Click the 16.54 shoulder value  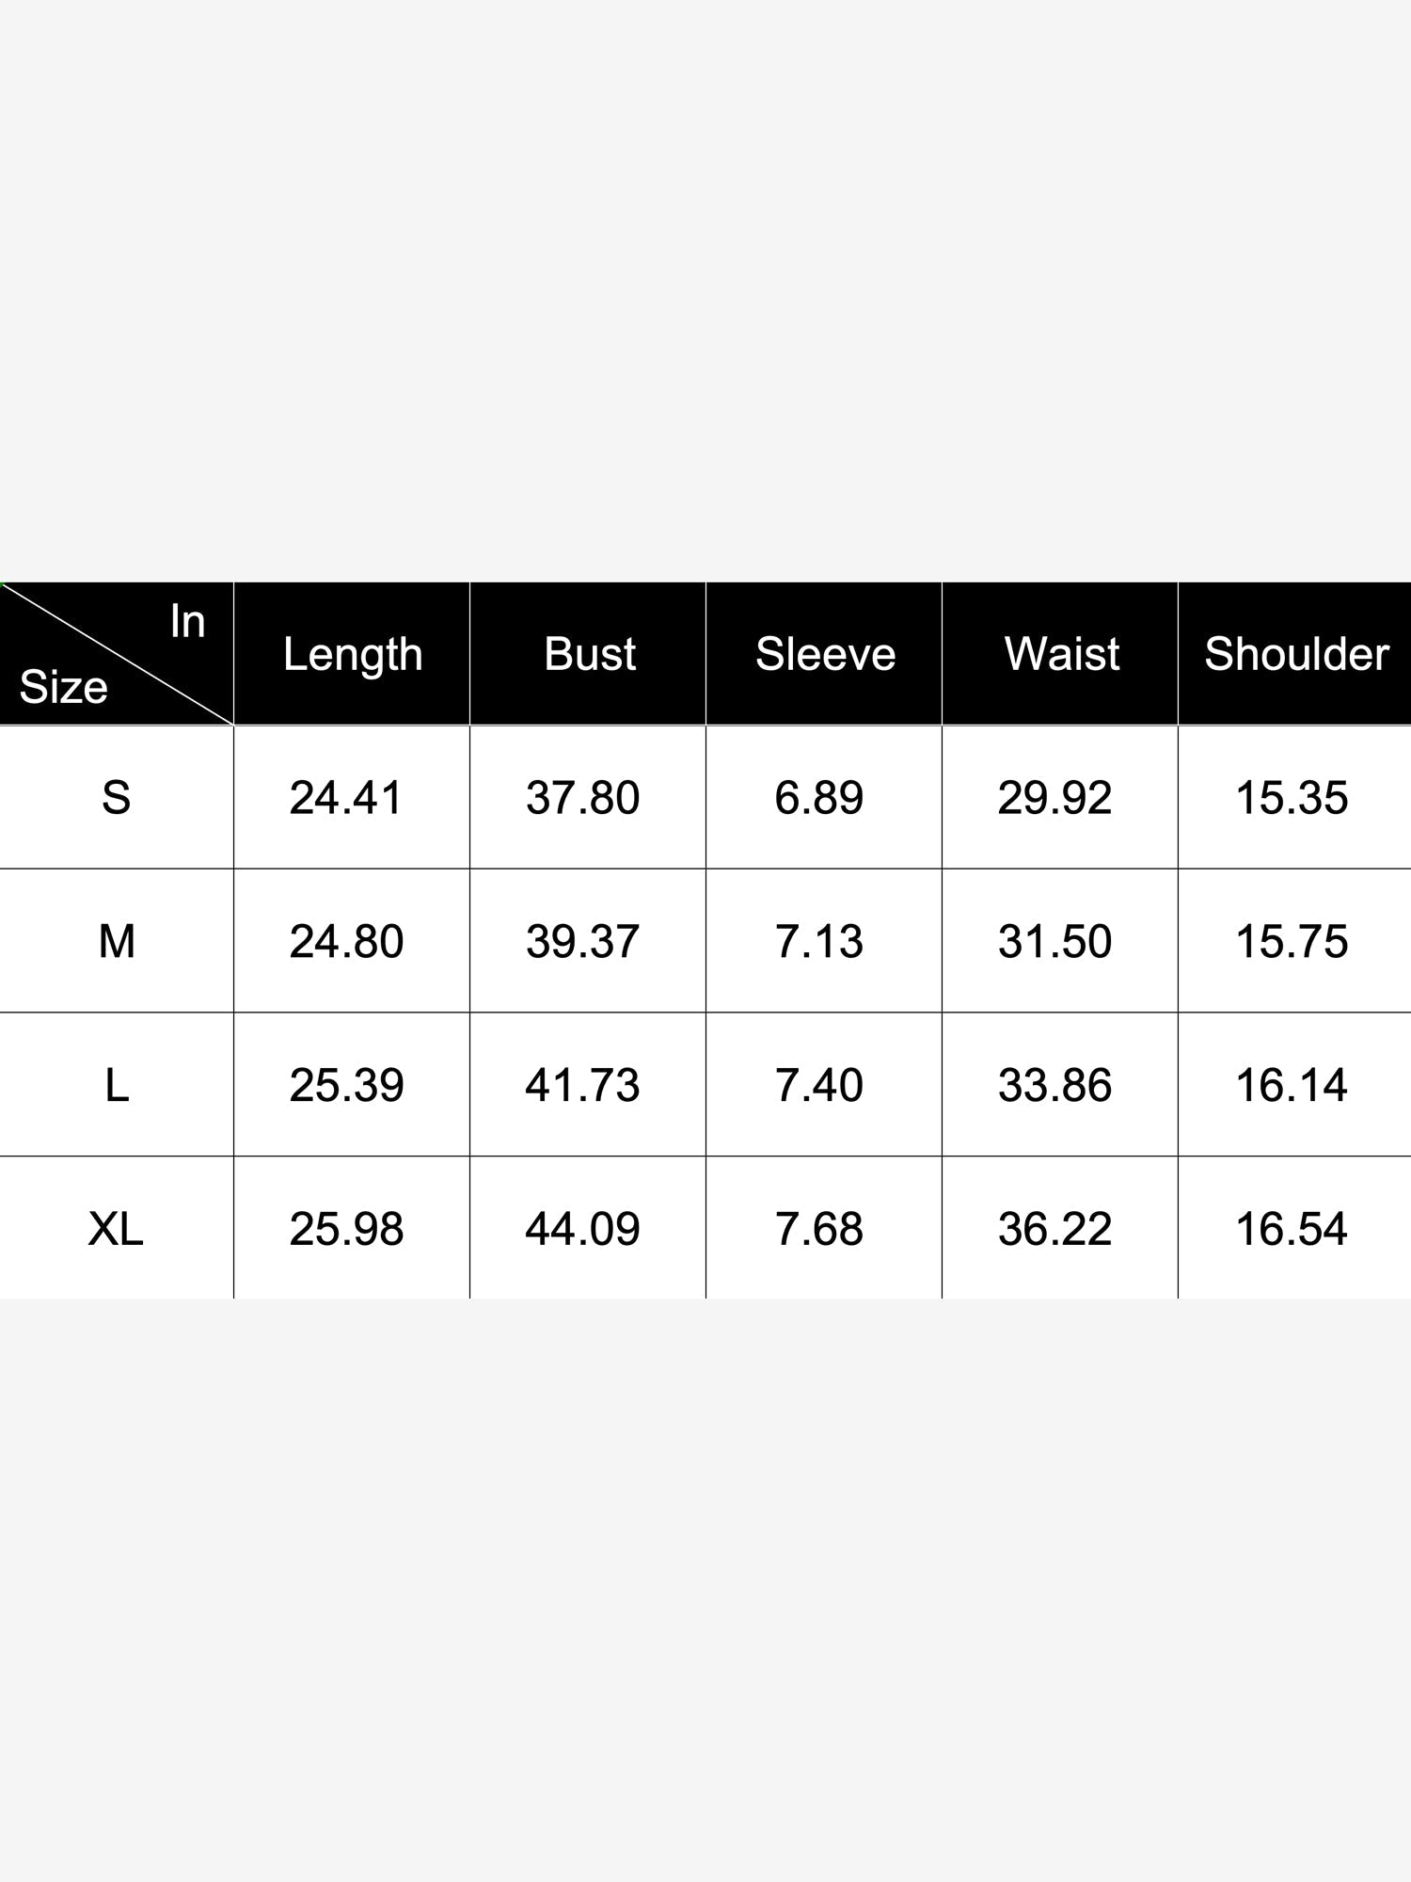(x=1292, y=1229)
